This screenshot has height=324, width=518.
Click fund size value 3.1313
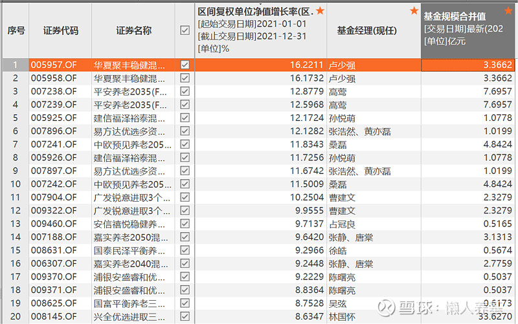(498, 237)
